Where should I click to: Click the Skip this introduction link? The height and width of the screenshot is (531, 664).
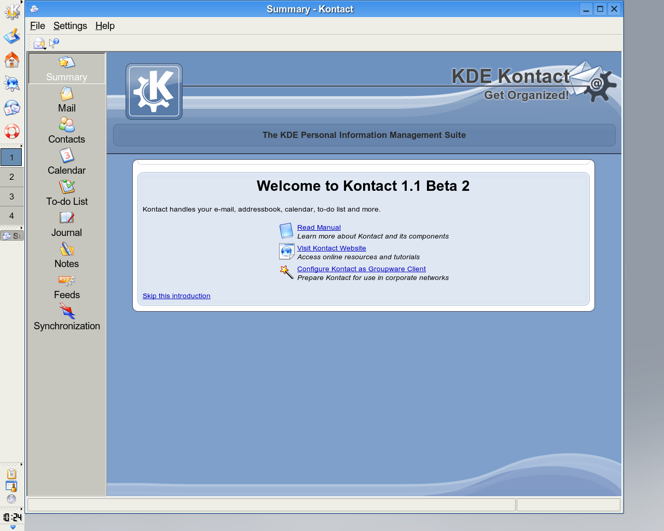176,296
